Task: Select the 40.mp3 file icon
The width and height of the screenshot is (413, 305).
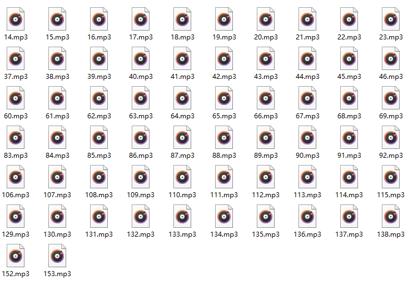Action: pyautogui.click(x=141, y=58)
